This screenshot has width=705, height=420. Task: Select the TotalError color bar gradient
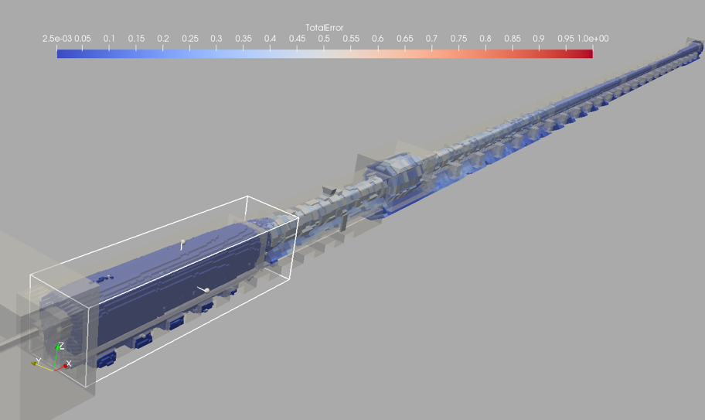tap(325, 53)
